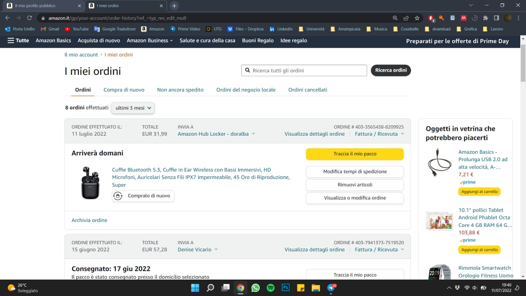Expand the Amazon Business menu
The width and height of the screenshot is (526, 296).
[150, 41]
